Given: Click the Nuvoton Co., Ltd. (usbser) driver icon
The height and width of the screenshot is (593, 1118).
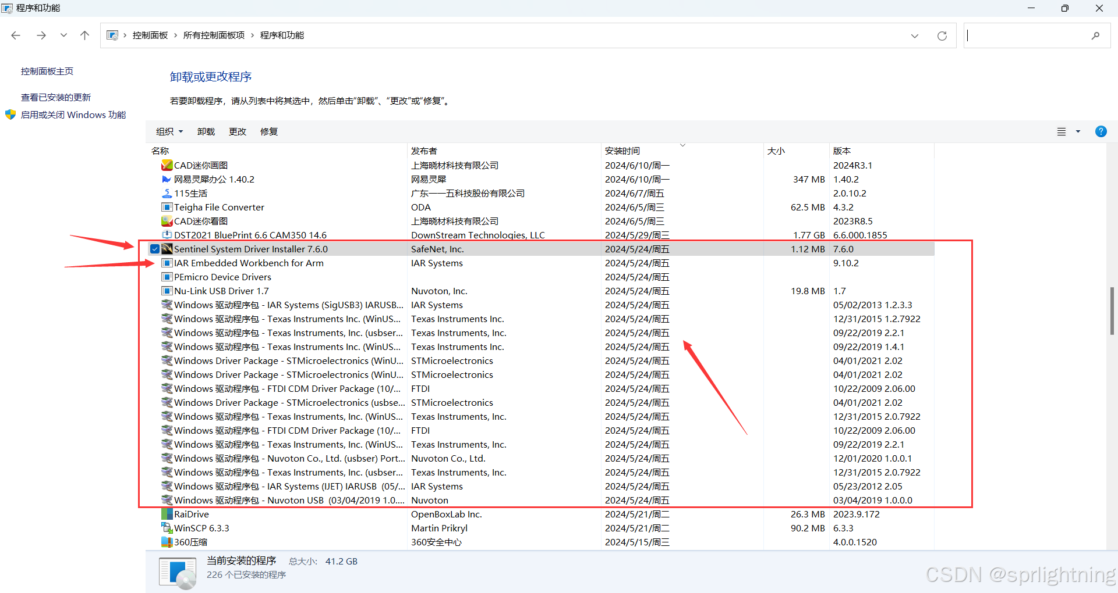Looking at the screenshot, I should click(167, 458).
